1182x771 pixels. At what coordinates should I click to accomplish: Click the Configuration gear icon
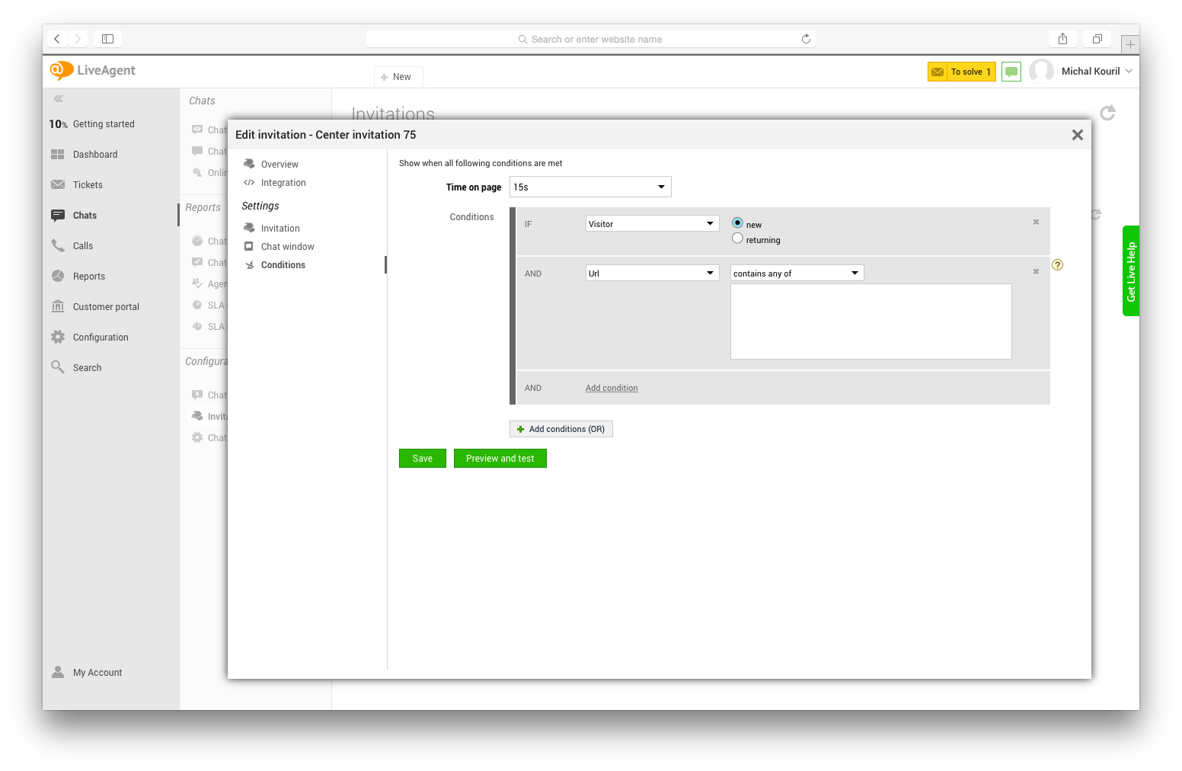tap(58, 337)
